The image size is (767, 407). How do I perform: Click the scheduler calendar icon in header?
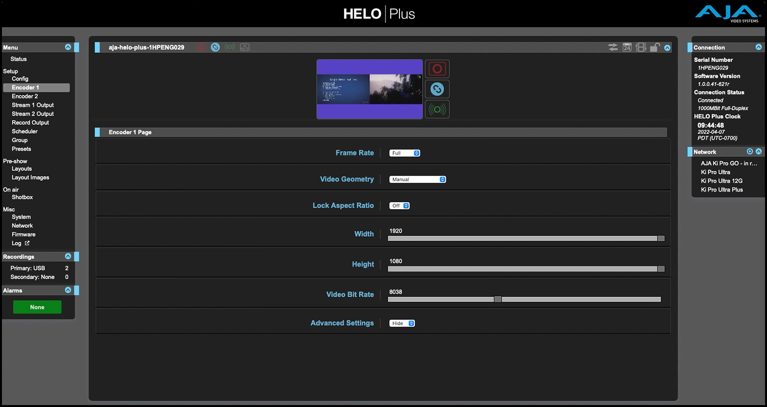(x=627, y=47)
